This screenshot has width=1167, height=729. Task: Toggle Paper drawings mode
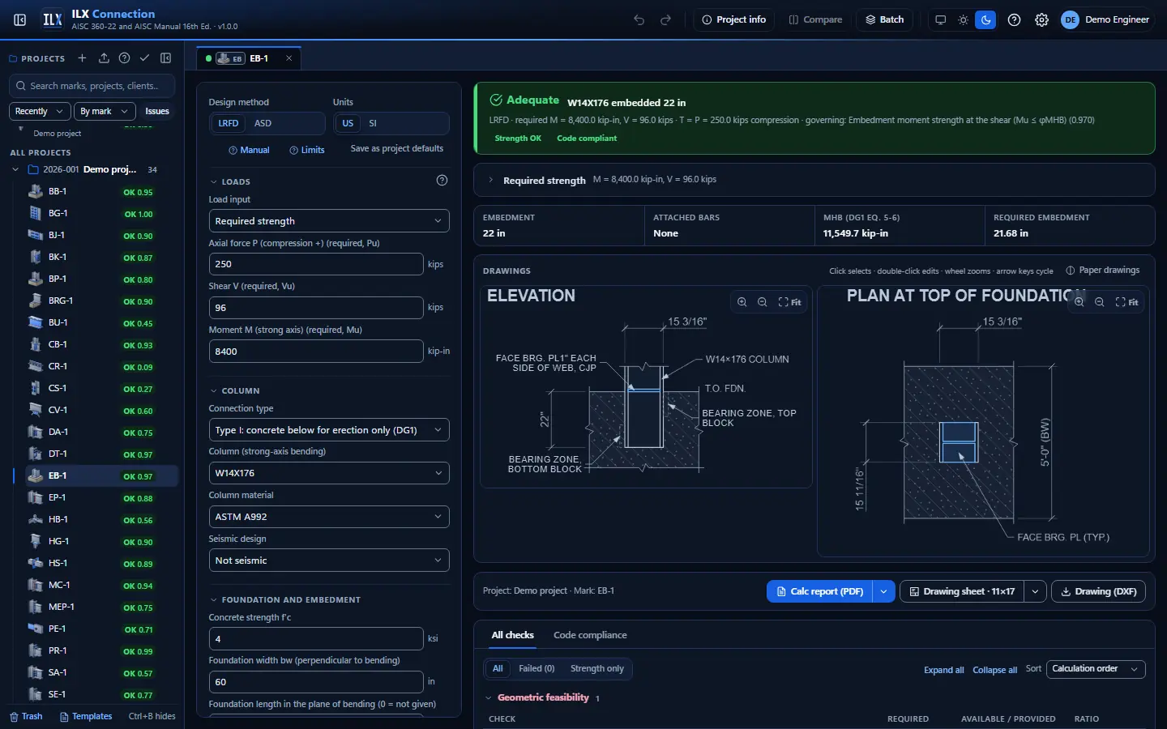click(x=1103, y=271)
